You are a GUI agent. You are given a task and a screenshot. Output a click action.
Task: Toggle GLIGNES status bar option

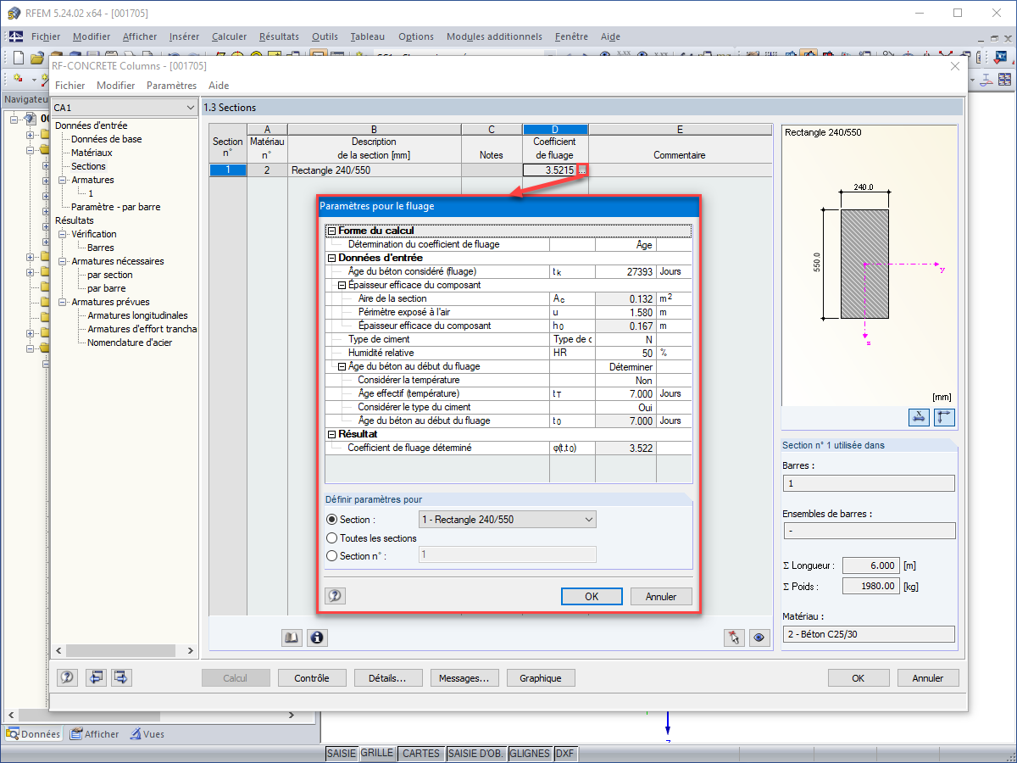tap(529, 753)
